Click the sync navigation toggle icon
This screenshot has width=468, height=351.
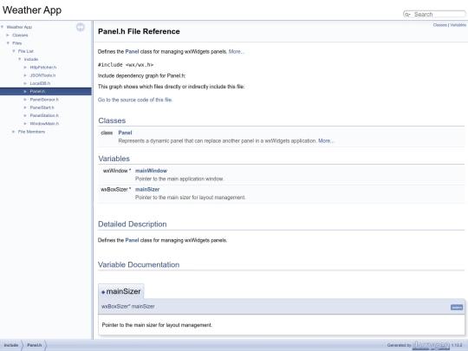[81, 27]
